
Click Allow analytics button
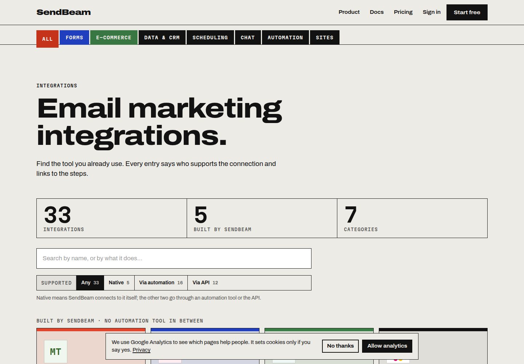(x=387, y=346)
